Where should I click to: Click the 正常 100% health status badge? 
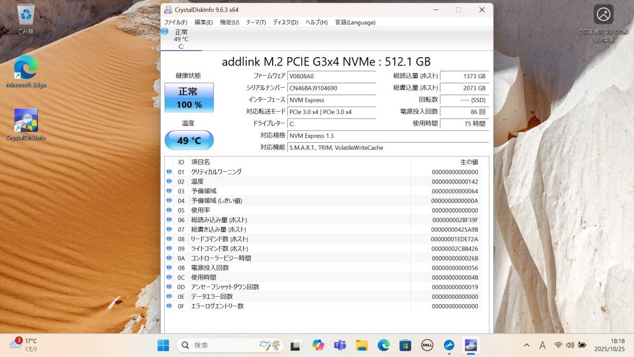(189, 97)
